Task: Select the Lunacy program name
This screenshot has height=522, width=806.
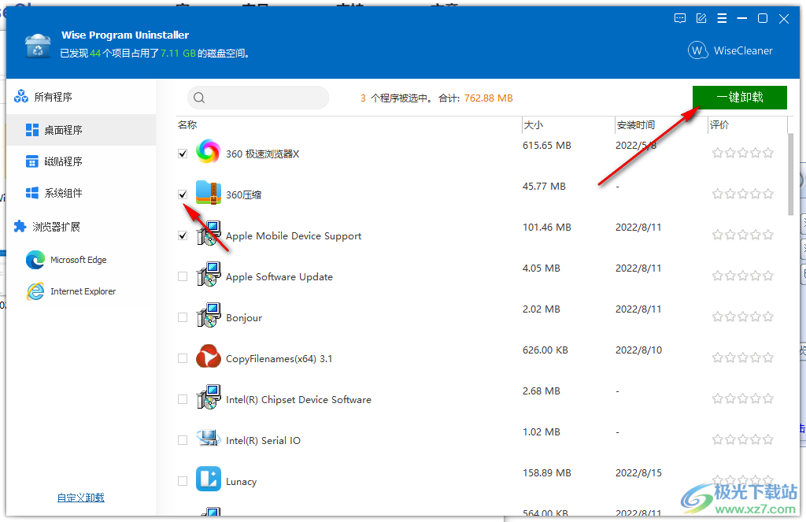Action: click(x=241, y=481)
